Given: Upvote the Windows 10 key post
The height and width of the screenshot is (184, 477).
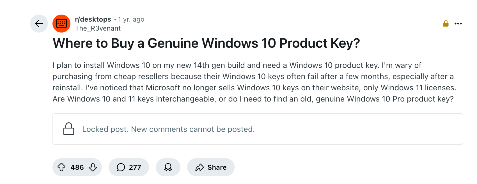Looking at the screenshot, I should point(61,167).
